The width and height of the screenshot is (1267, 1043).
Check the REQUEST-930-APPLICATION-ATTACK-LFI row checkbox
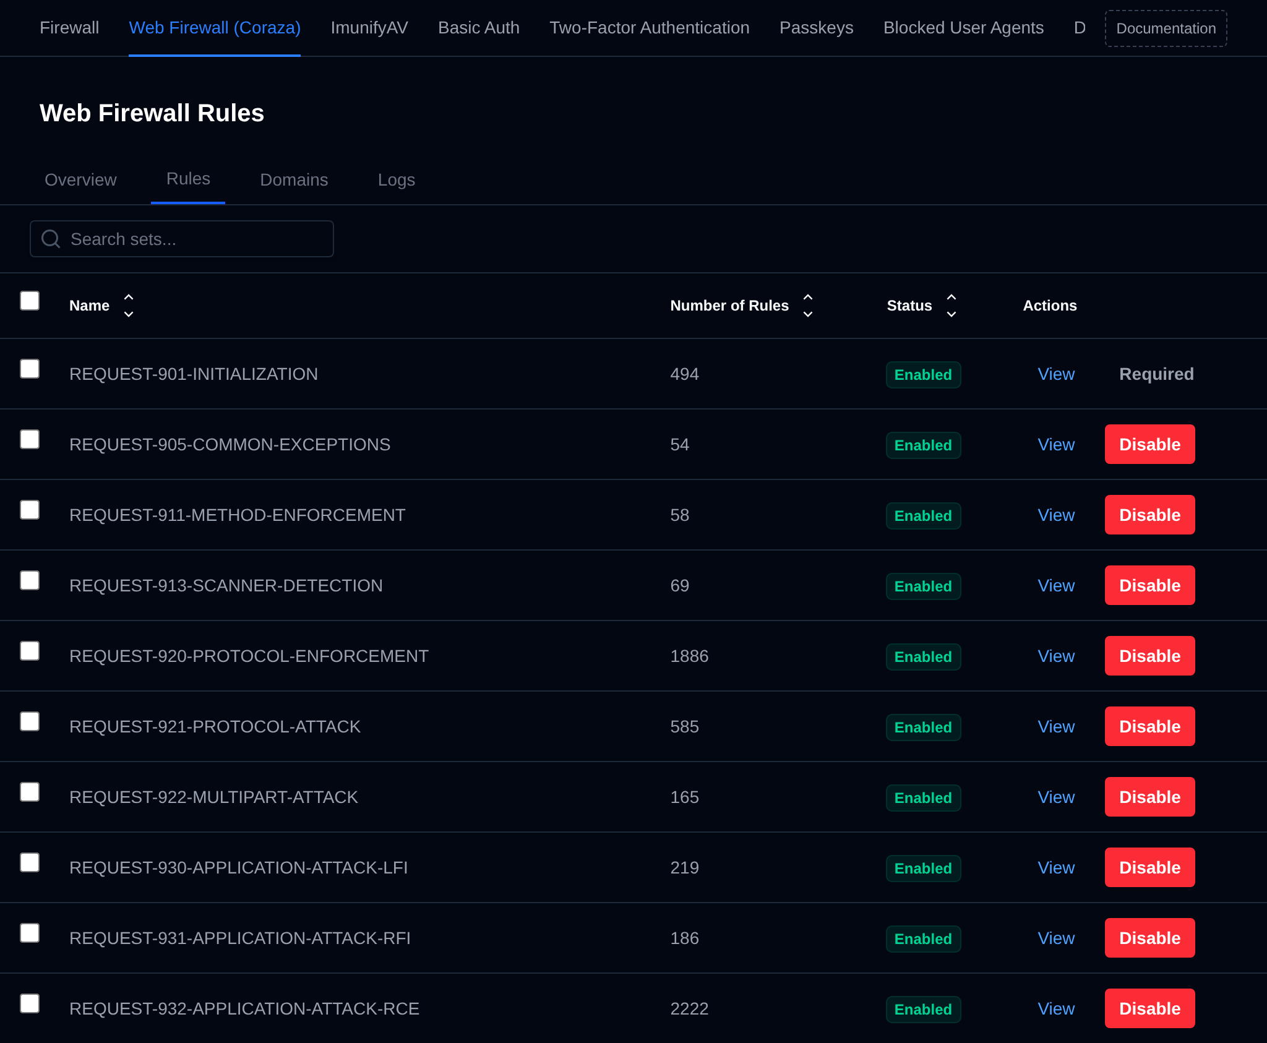pyautogui.click(x=30, y=862)
